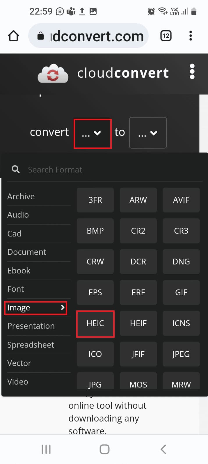Viewport: 208px width, 464px height.
Task: Select the PNG-like AVIF format tile
Action: coord(181,200)
